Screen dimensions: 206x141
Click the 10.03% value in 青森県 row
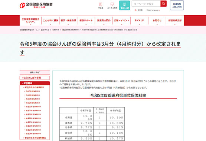116,123
